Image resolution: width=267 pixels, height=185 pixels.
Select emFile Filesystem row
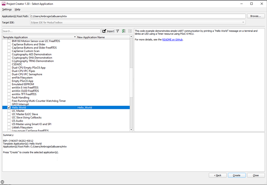66,77
